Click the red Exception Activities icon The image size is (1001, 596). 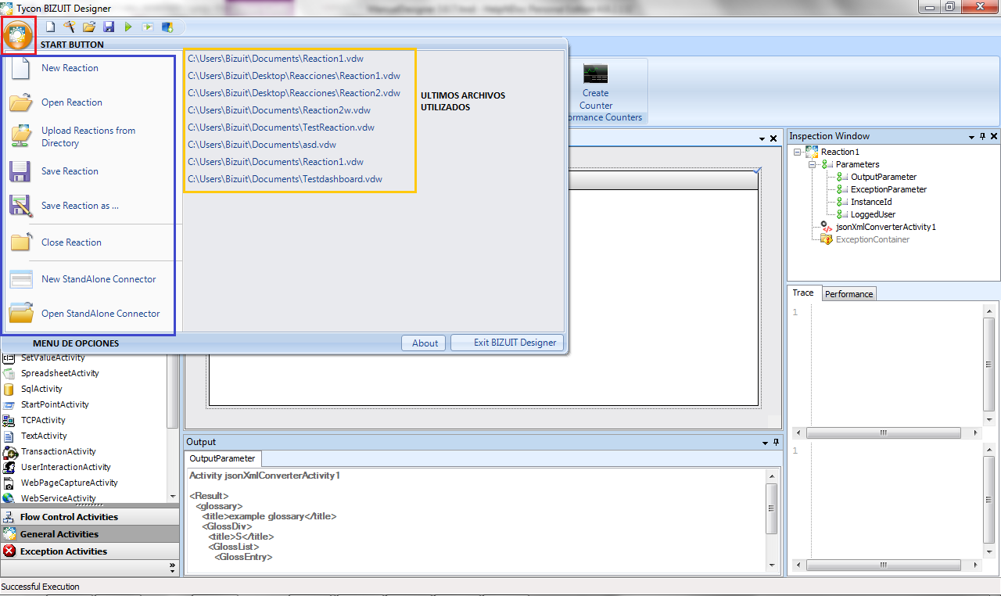[9, 551]
